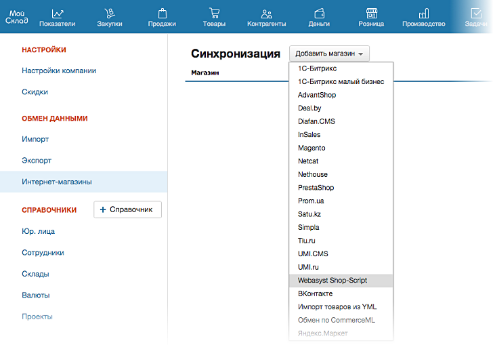Choose 1С-Битрикс in dropdown list
493x345 pixels.
[318, 68]
